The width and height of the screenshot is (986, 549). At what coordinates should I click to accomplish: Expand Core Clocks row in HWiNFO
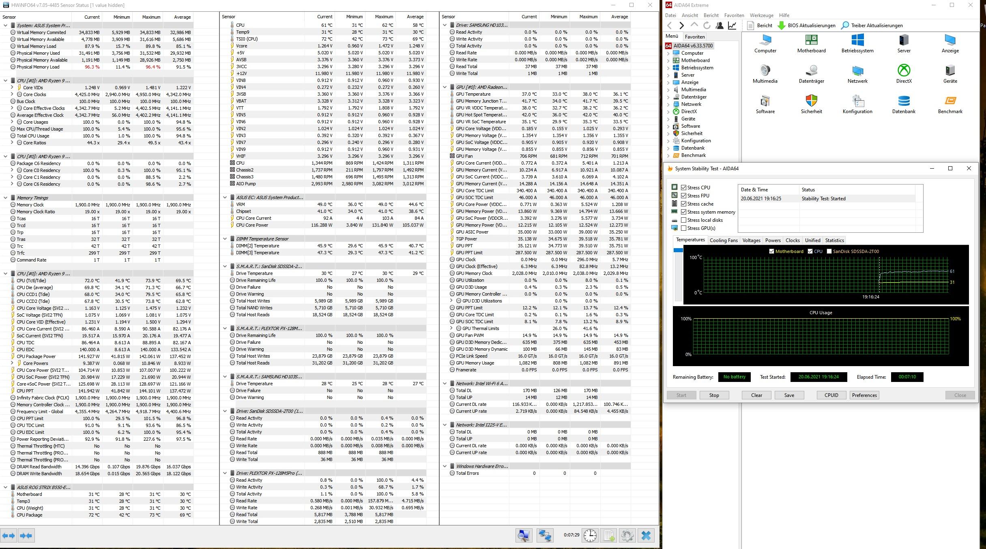12,94
